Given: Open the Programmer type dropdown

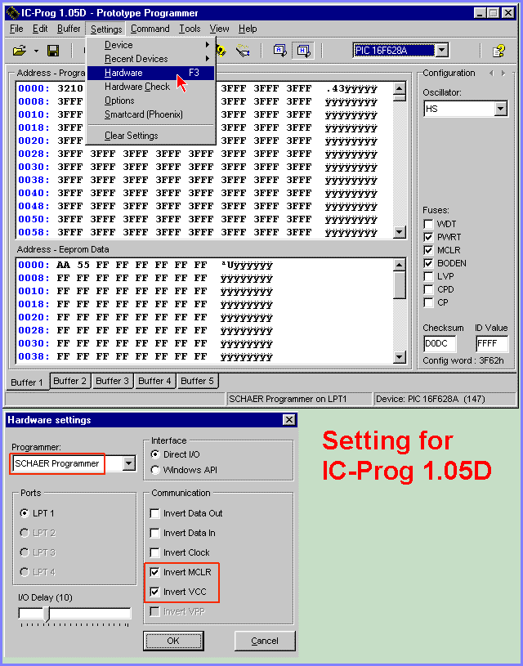Looking at the screenshot, I should pyautogui.click(x=128, y=463).
